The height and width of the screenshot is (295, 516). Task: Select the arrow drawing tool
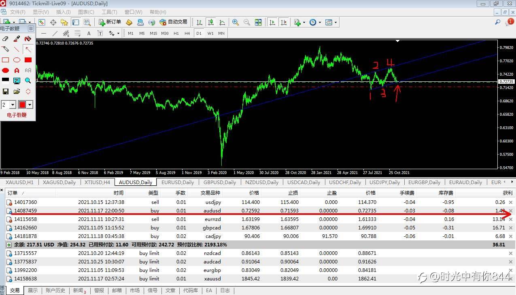click(x=28, y=49)
